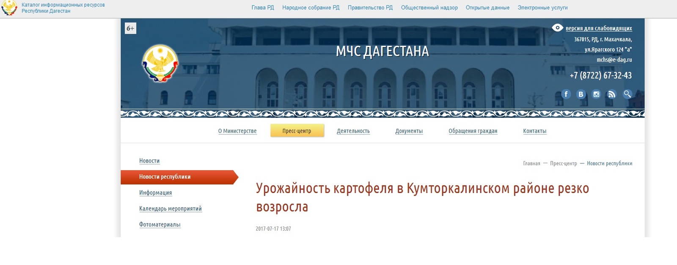The image size is (677, 265).
Task: Click the mchs@e-dag.ru email address
Action: pos(614,60)
